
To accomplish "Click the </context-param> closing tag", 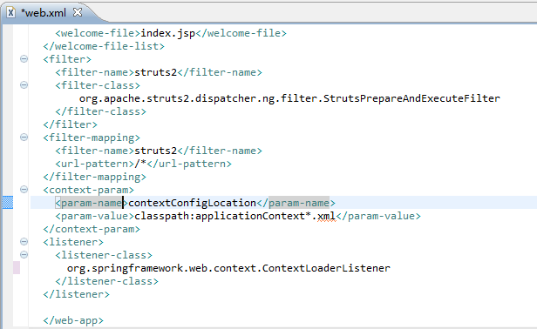I will coord(92,229).
